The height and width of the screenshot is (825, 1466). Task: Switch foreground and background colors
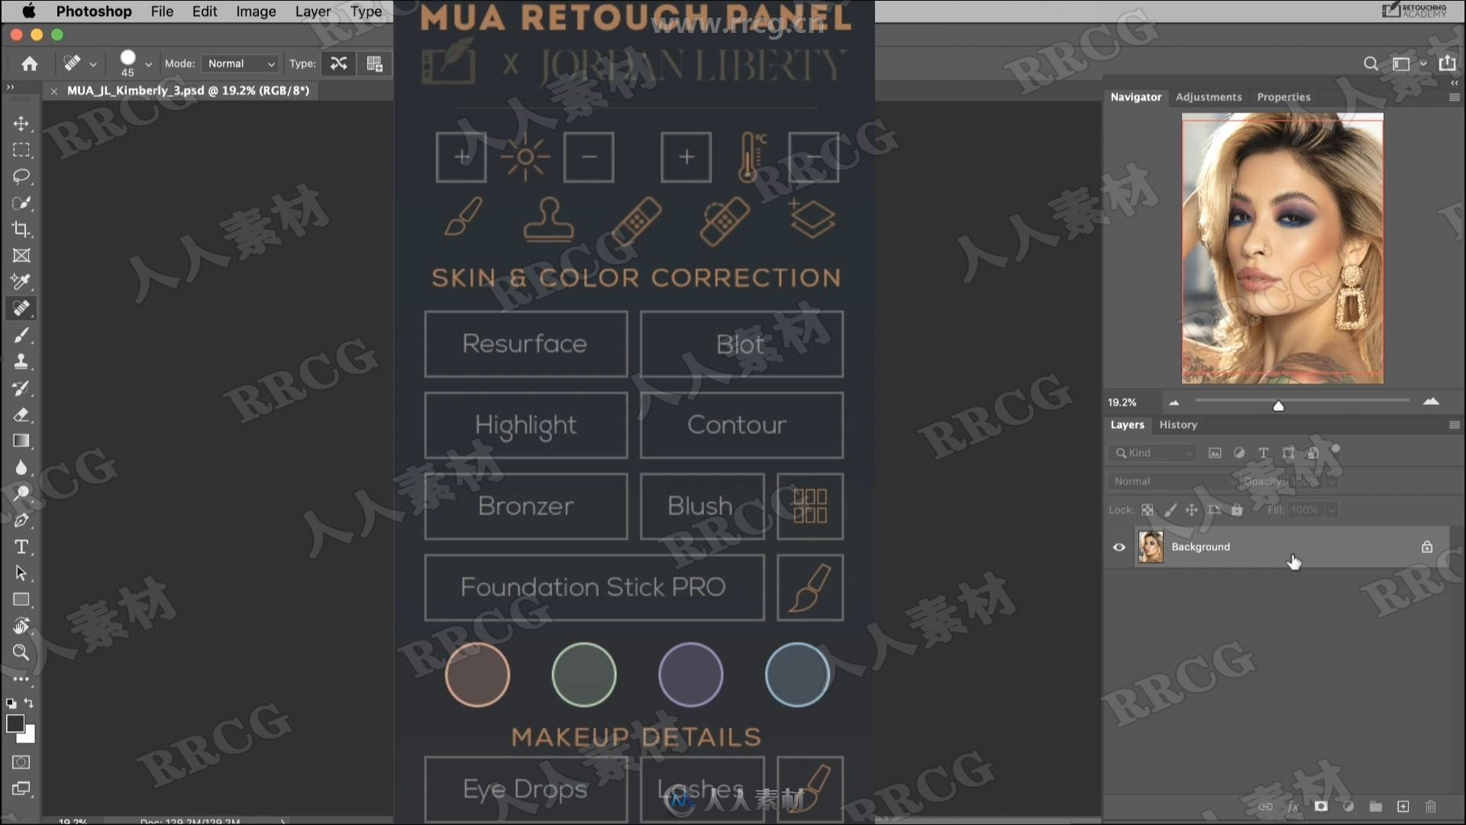29,703
